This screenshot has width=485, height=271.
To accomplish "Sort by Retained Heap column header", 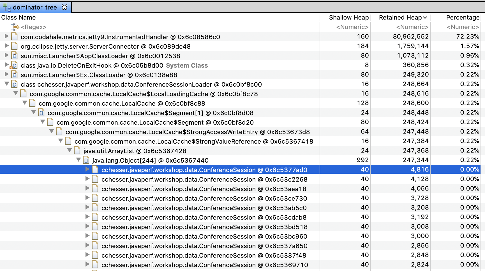I will pos(400,17).
